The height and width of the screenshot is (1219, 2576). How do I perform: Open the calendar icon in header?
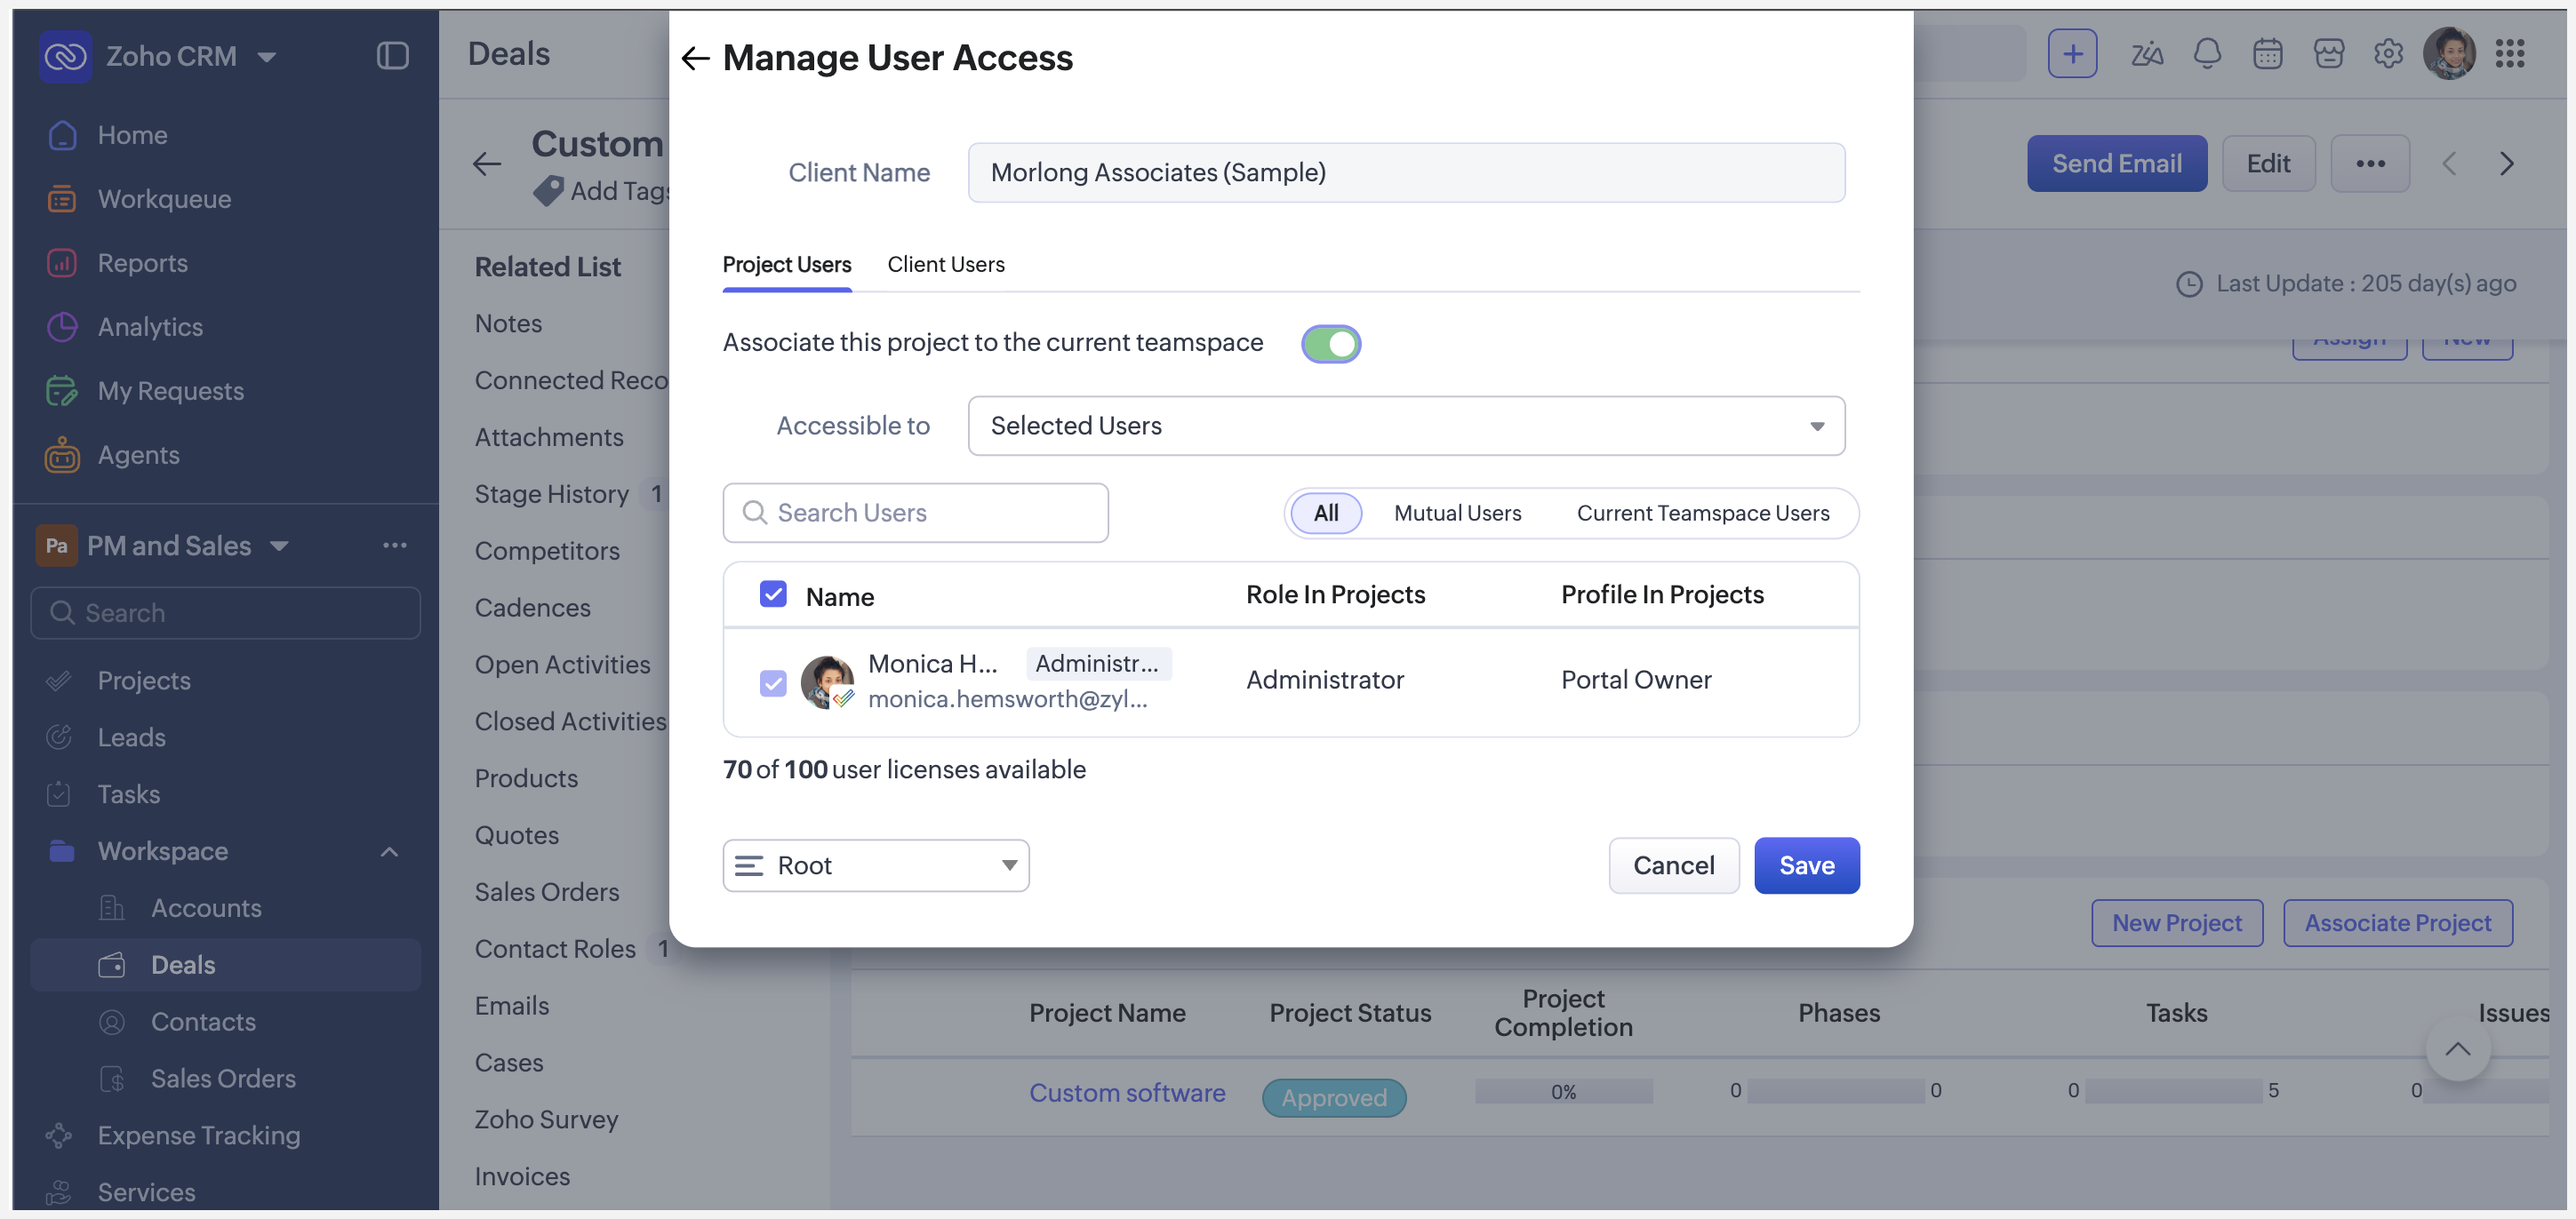point(2267,54)
